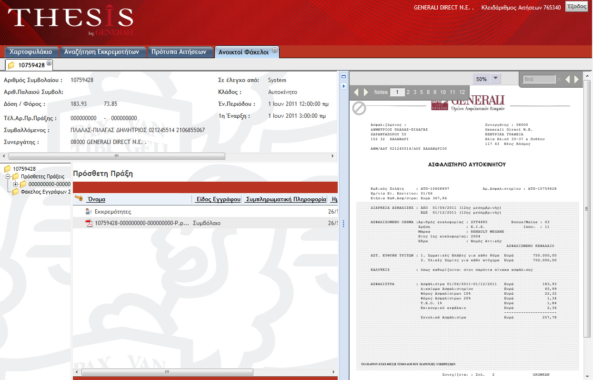Click Συνεργάτης value 08000 GENERALI DIRECT
The height and width of the screenshot is (380, 593).
pos(108,142)
